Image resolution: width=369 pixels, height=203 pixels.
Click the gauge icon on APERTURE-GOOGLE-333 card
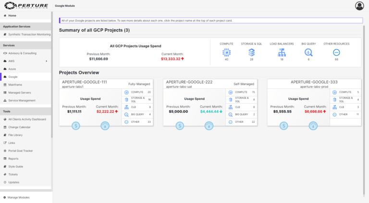point(313,126)
